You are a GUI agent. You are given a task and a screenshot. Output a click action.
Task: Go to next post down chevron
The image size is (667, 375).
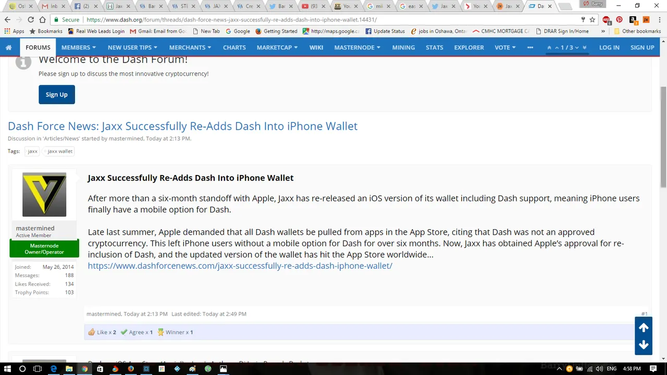click(x=577, y=47)
